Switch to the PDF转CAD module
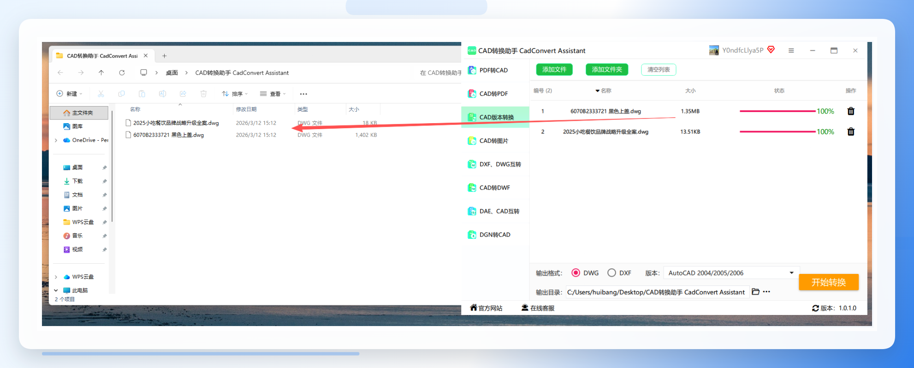Viewport: 914px width, 368px height. (x=495, y=70)
